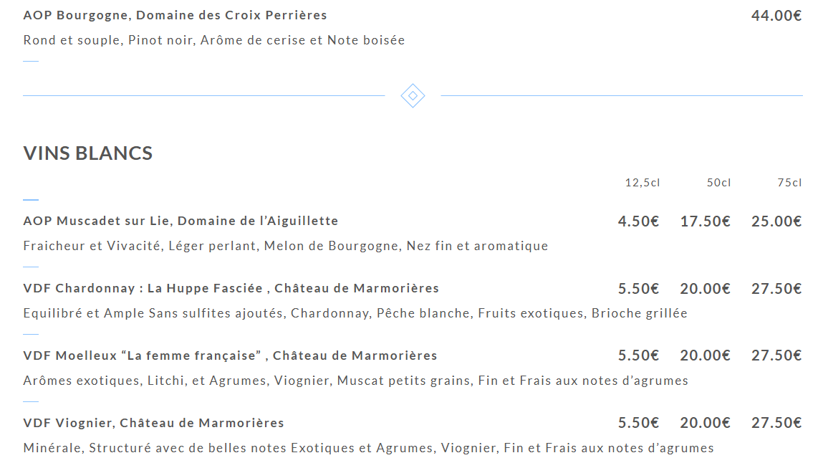Viewport: 823px width, 463px height.
Task: Click Chardonnay description mentioning Brioche grillée
Action: coord(355,313)
